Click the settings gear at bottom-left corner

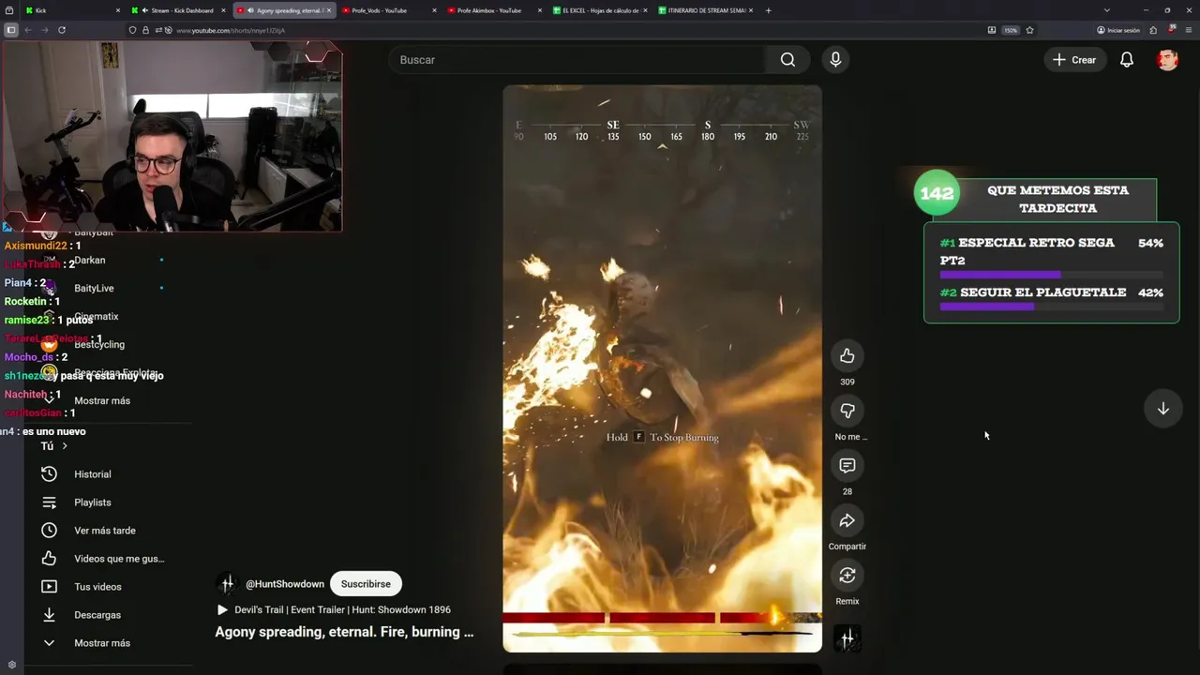pos(11,665)
